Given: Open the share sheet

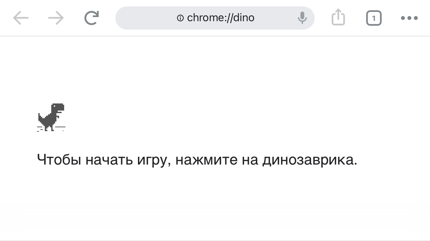Looking at the screenshot, I should point(338,17).
